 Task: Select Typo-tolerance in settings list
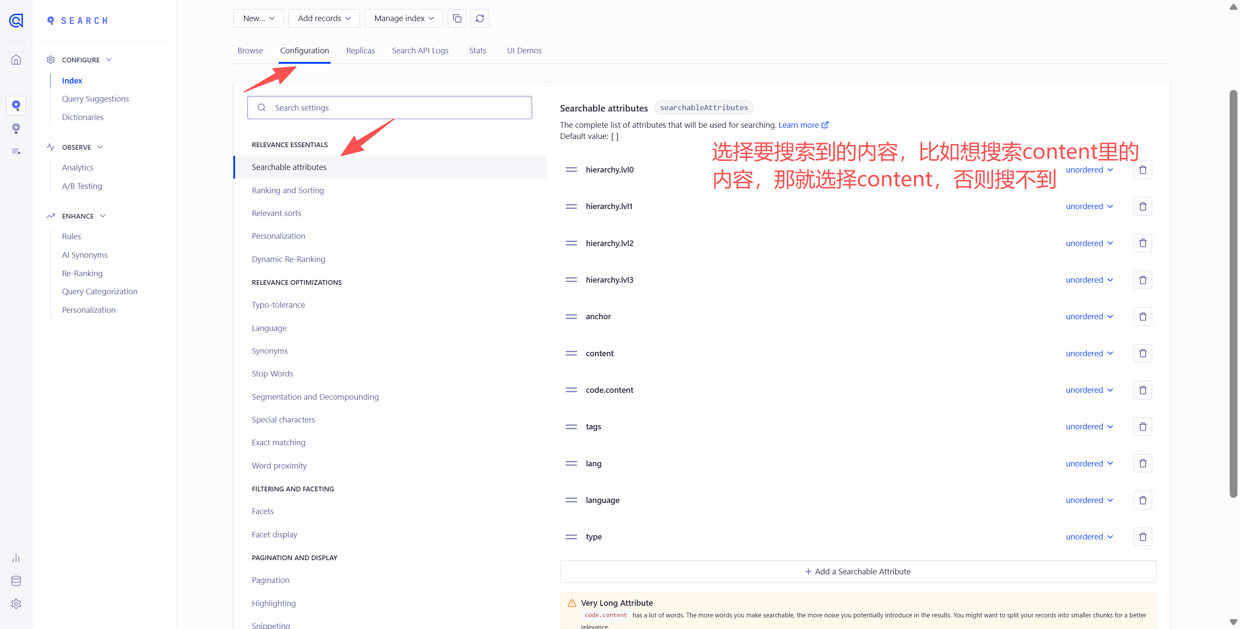point(278,305)
